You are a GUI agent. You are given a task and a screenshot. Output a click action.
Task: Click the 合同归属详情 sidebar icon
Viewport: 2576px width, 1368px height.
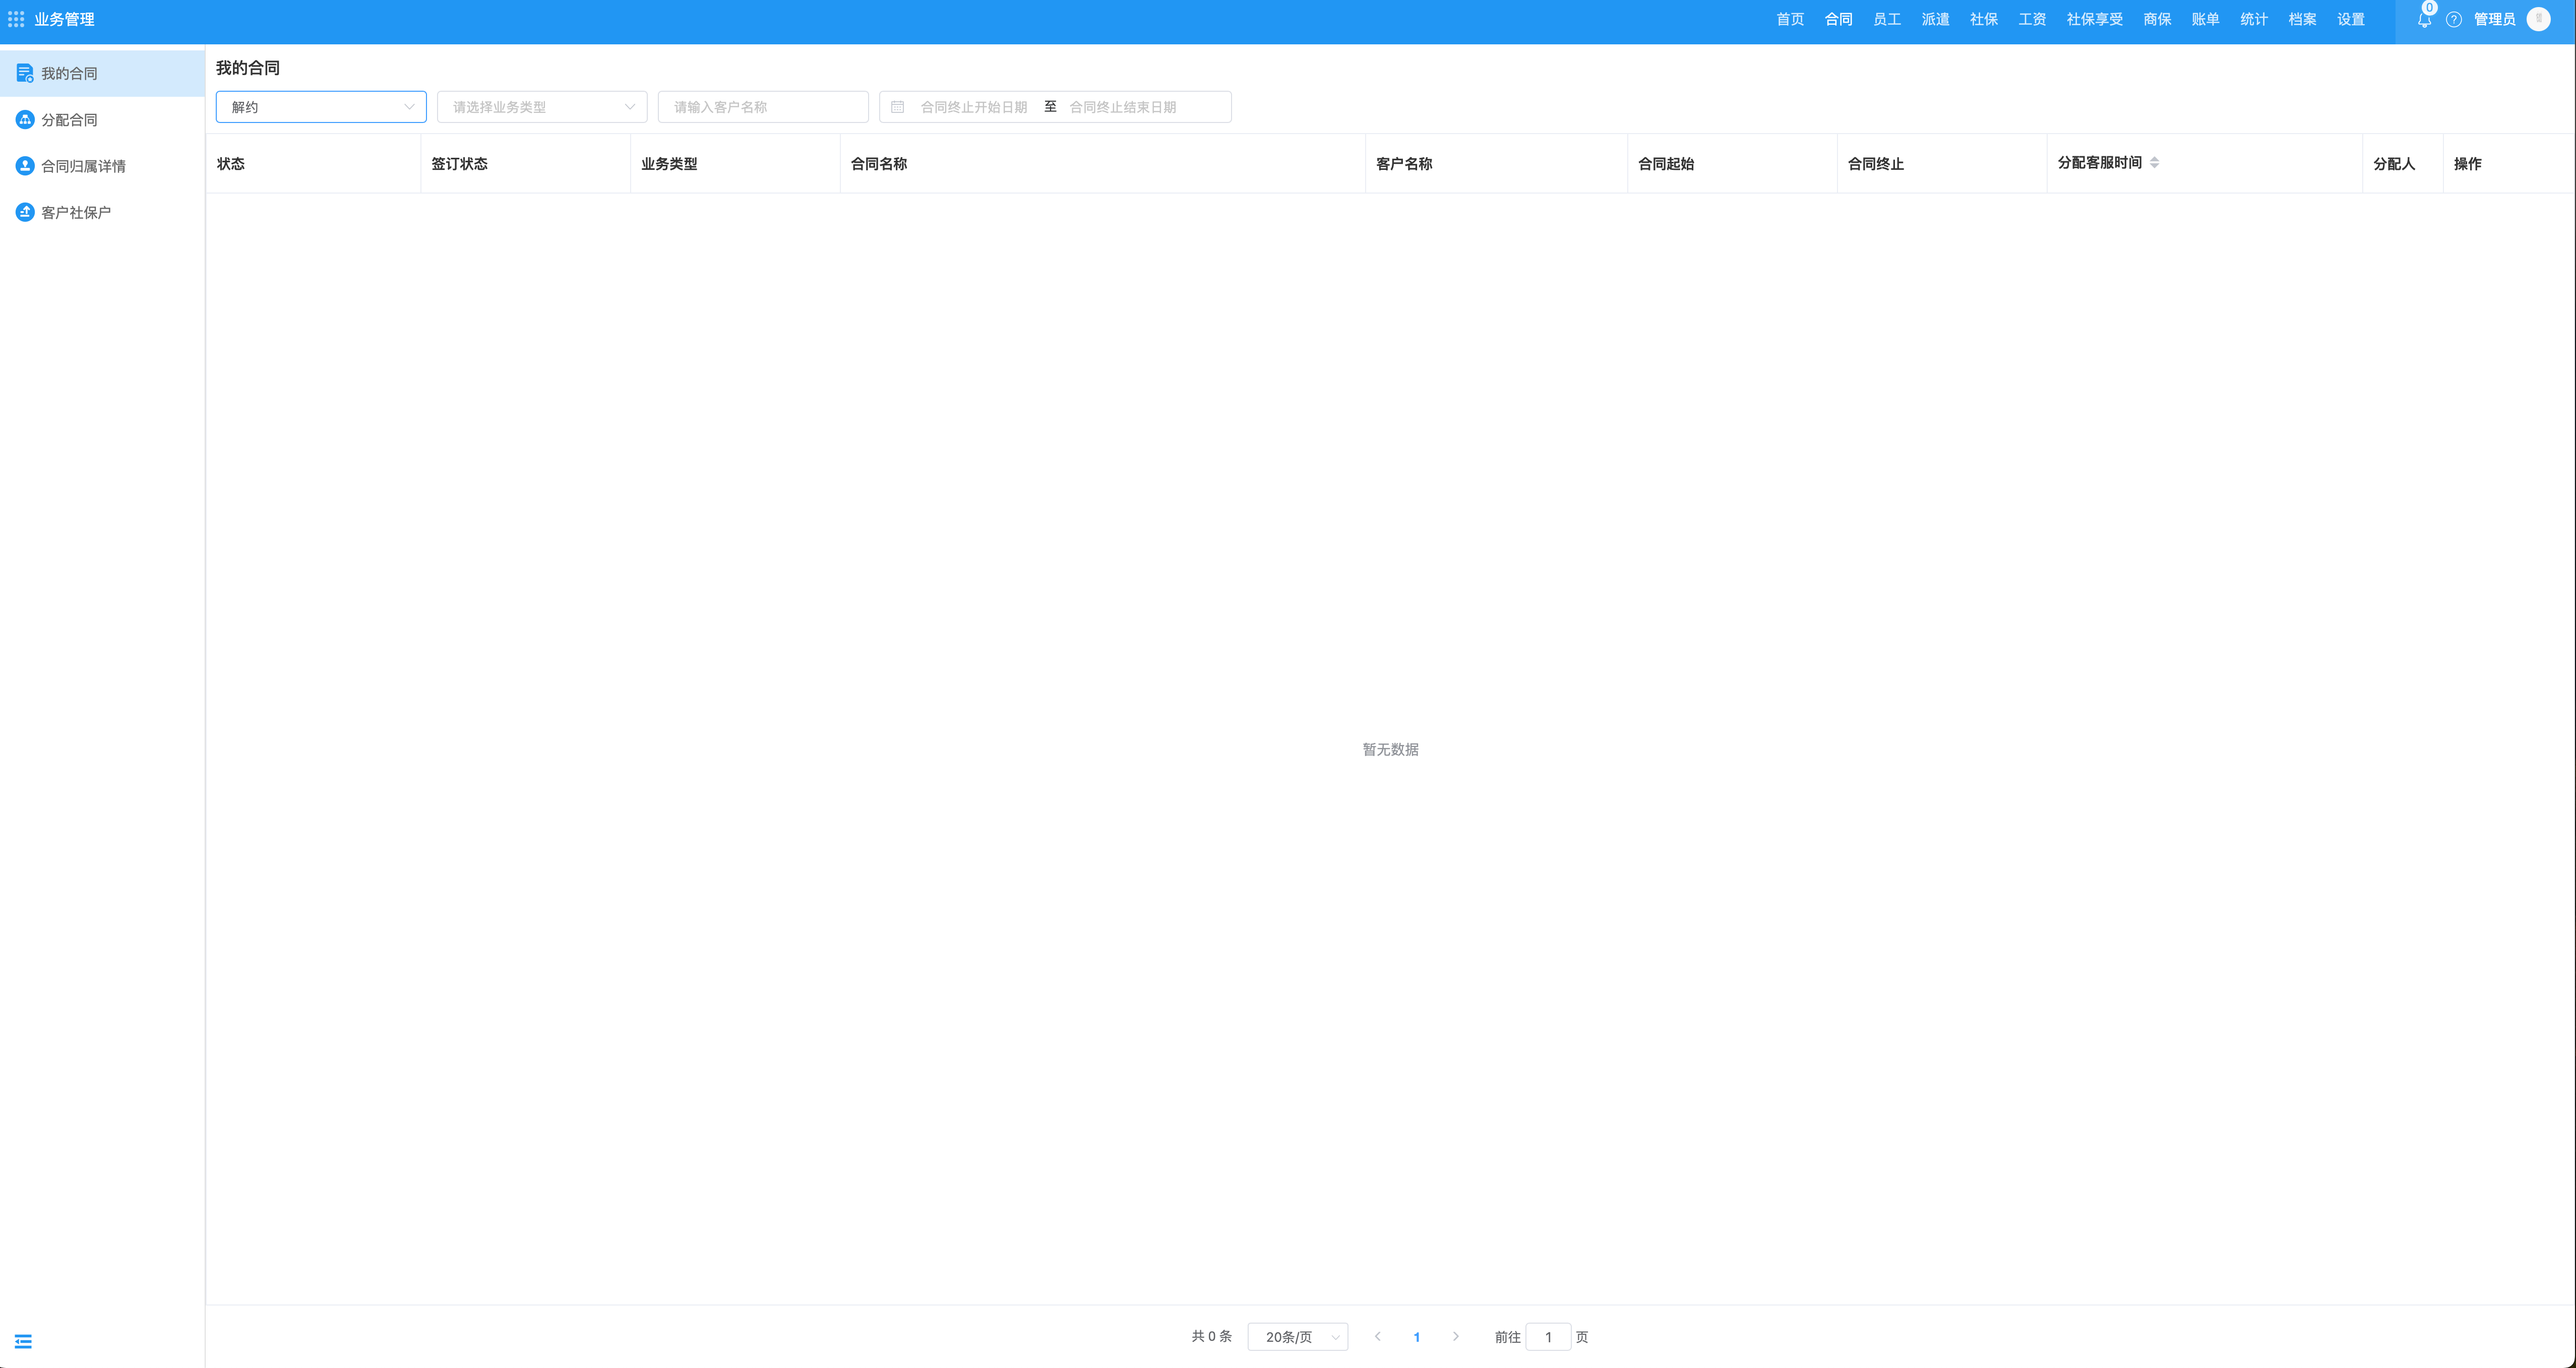click(x=25, y=166)
